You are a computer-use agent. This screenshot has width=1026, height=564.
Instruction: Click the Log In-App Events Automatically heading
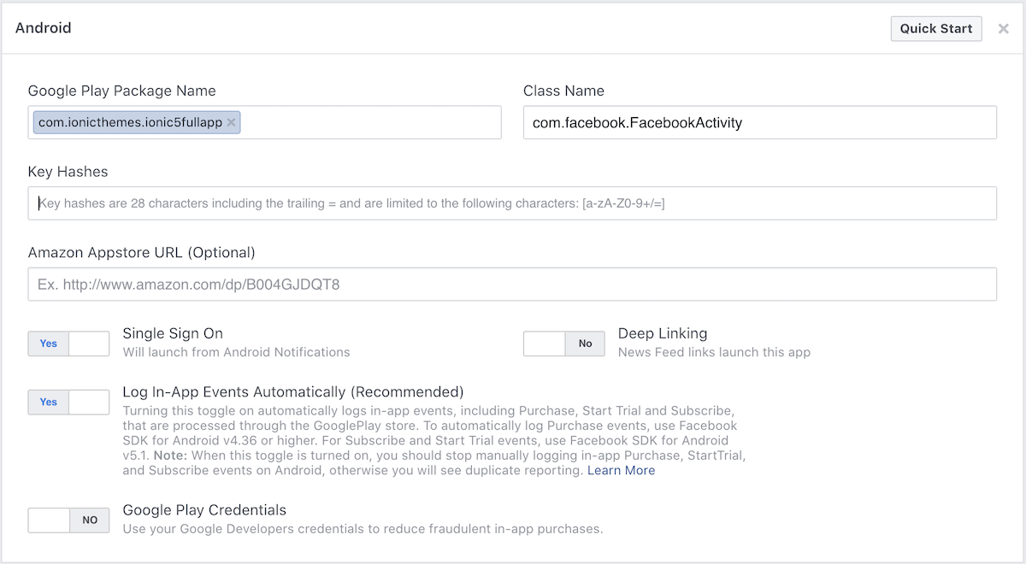click(x=293, y=392)
